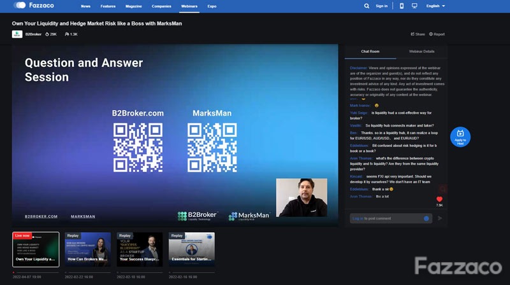Click the date 2022-04-07 19:00
Viewport: 510px width, 285px height.
[27, 277]
